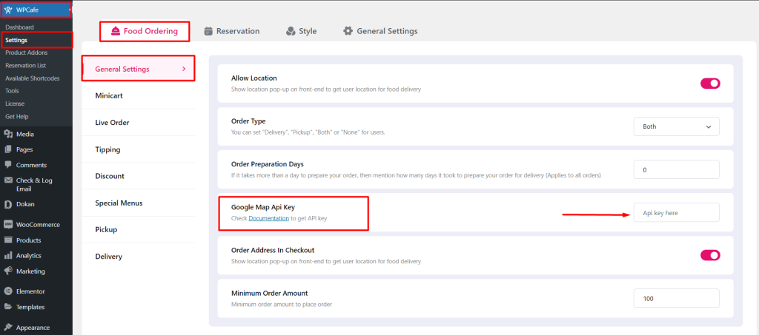Open the Get Help submenu item
The height and width of the screenshot is (335, 759).
click(x=17, y=116)
